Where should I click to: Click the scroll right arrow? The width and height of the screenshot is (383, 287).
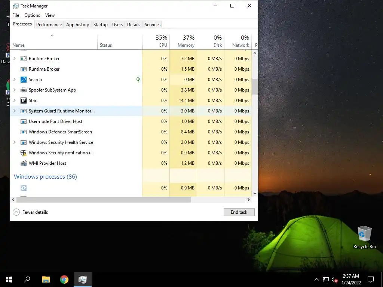tap(249, 200)
